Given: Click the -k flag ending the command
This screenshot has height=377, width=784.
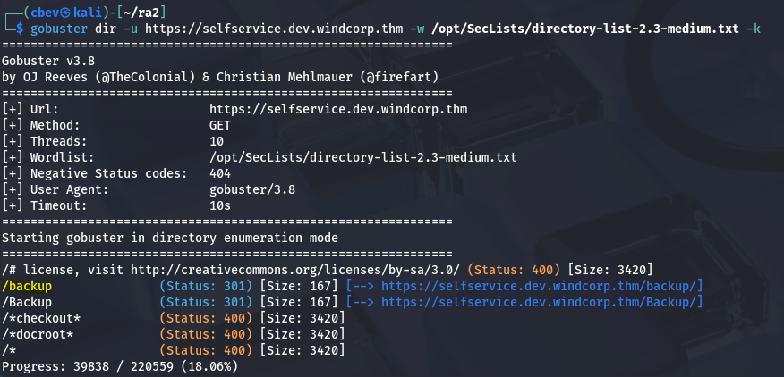Looking at the screenshot, I should 754,29.
